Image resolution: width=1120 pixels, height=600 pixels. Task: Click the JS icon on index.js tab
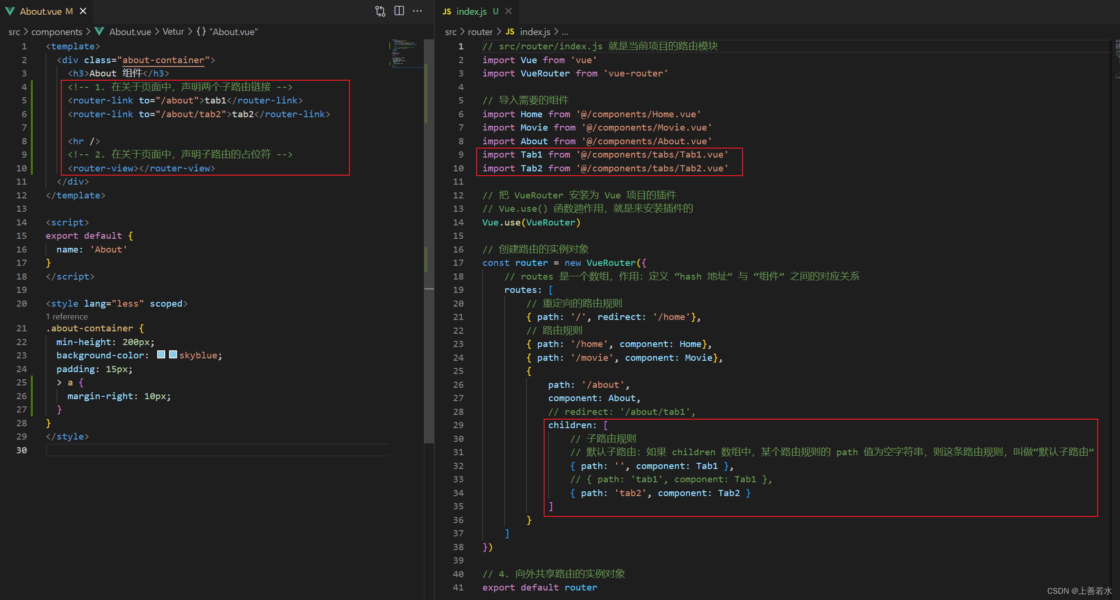pos(447,11)
